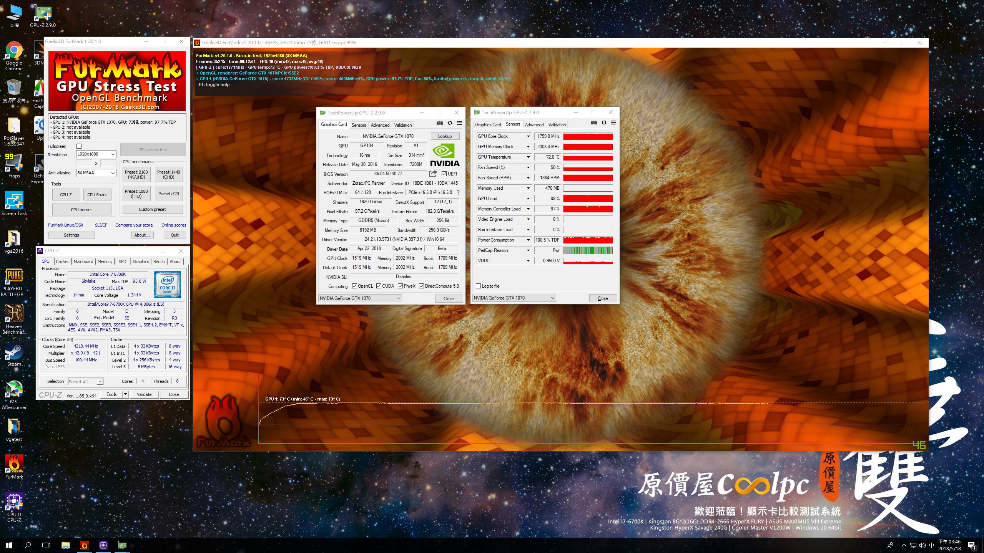Click CPU burner button in FurMark
Viewport: 984px width, 553px height.
point(81,210)
